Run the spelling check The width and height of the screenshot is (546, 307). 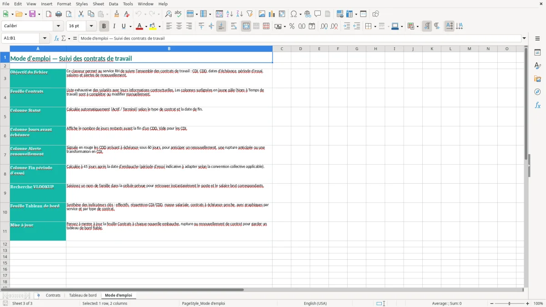point(178,14)
